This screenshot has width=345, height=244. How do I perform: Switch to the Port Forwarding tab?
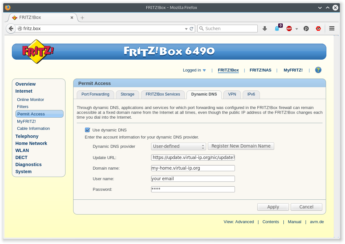(95, 94)
